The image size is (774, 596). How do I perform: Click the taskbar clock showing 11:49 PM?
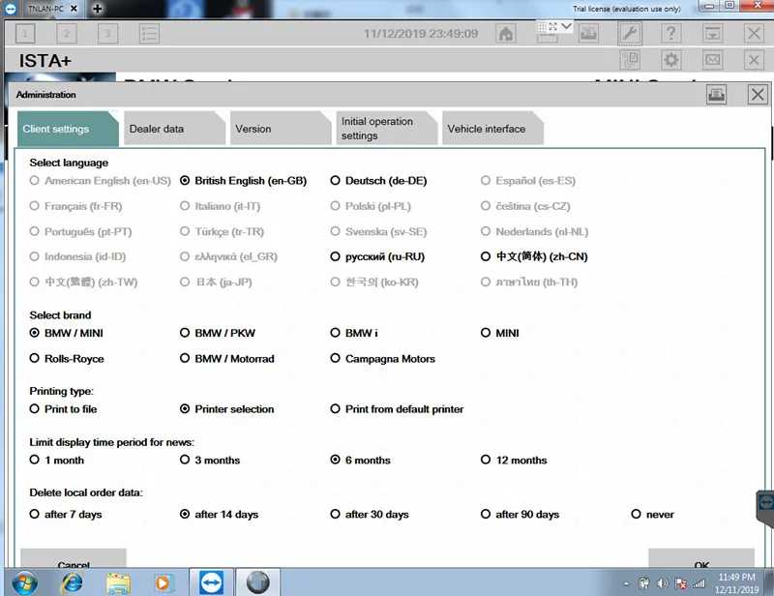coord(737,583)
